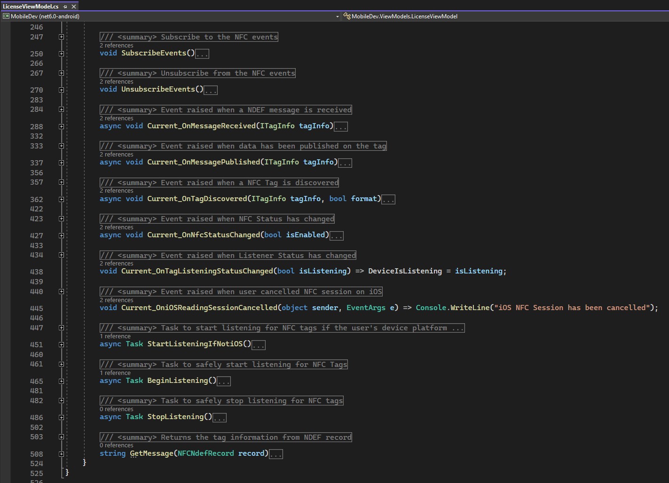Screen dimensions: 669x483
Task: Open '1 reference' CodeLens above StartListeningIfNotiOS
Action: click(115, 336)
